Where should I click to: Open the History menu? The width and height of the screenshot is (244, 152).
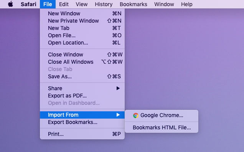click(104, 4)
